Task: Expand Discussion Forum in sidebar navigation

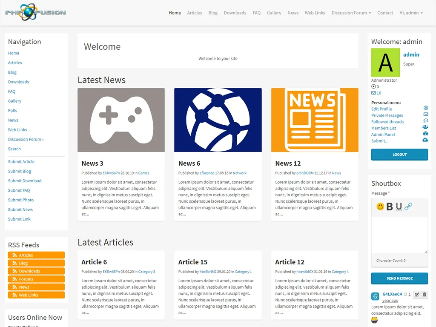Action: tap(26, 139)
